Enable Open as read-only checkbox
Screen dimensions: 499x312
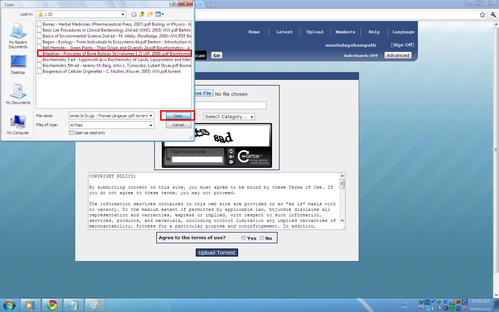point(71,133)
